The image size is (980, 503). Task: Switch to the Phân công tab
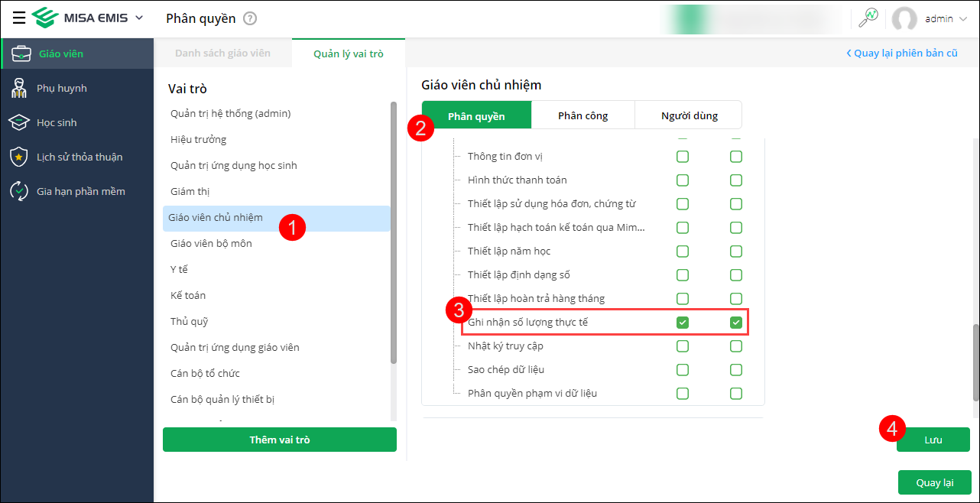coord(582,115)
